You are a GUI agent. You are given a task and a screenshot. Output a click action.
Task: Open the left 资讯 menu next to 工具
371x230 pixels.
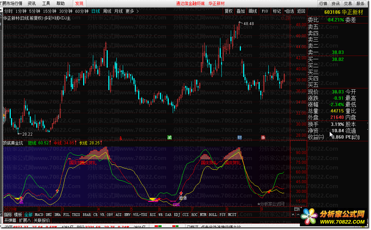(32, 3)
